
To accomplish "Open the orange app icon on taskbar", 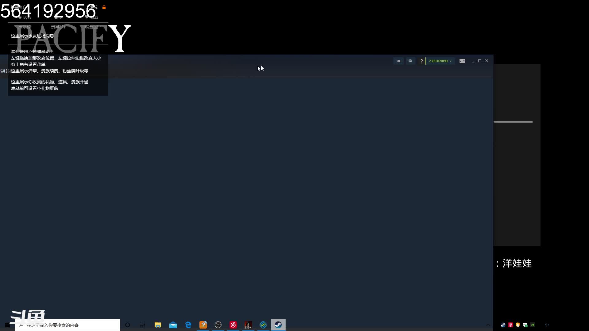I will tap(203, 325).
